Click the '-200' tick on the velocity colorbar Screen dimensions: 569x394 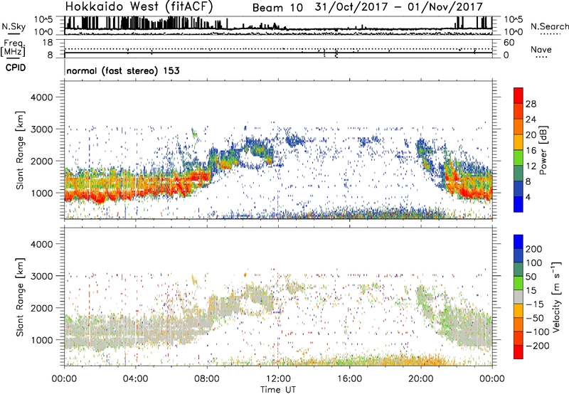[x=537, y=346]
